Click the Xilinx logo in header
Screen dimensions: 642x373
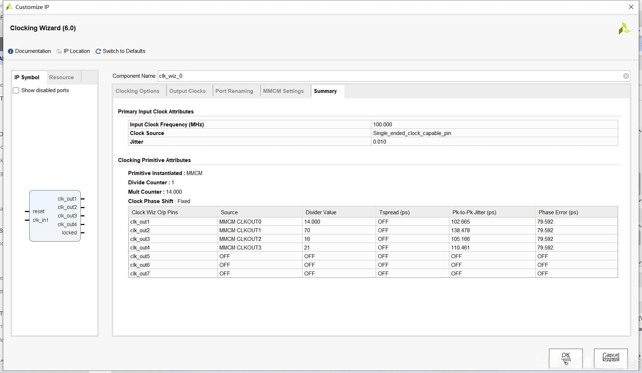click(x=624, y=29)
